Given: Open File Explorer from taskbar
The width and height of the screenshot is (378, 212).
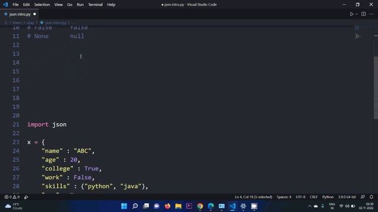Looking at the screenshot, I should click(x=178, y=206).
